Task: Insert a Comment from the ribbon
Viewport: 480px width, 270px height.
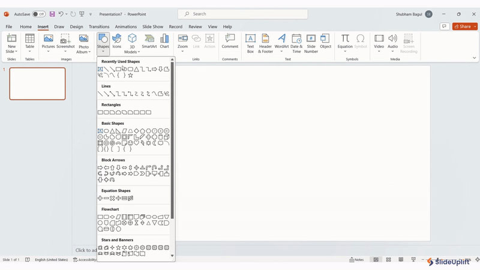Action: [x=230, y=41]
